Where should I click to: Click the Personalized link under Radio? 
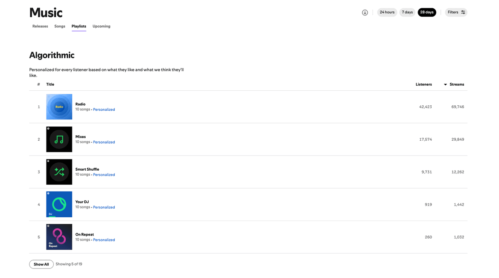104,109
